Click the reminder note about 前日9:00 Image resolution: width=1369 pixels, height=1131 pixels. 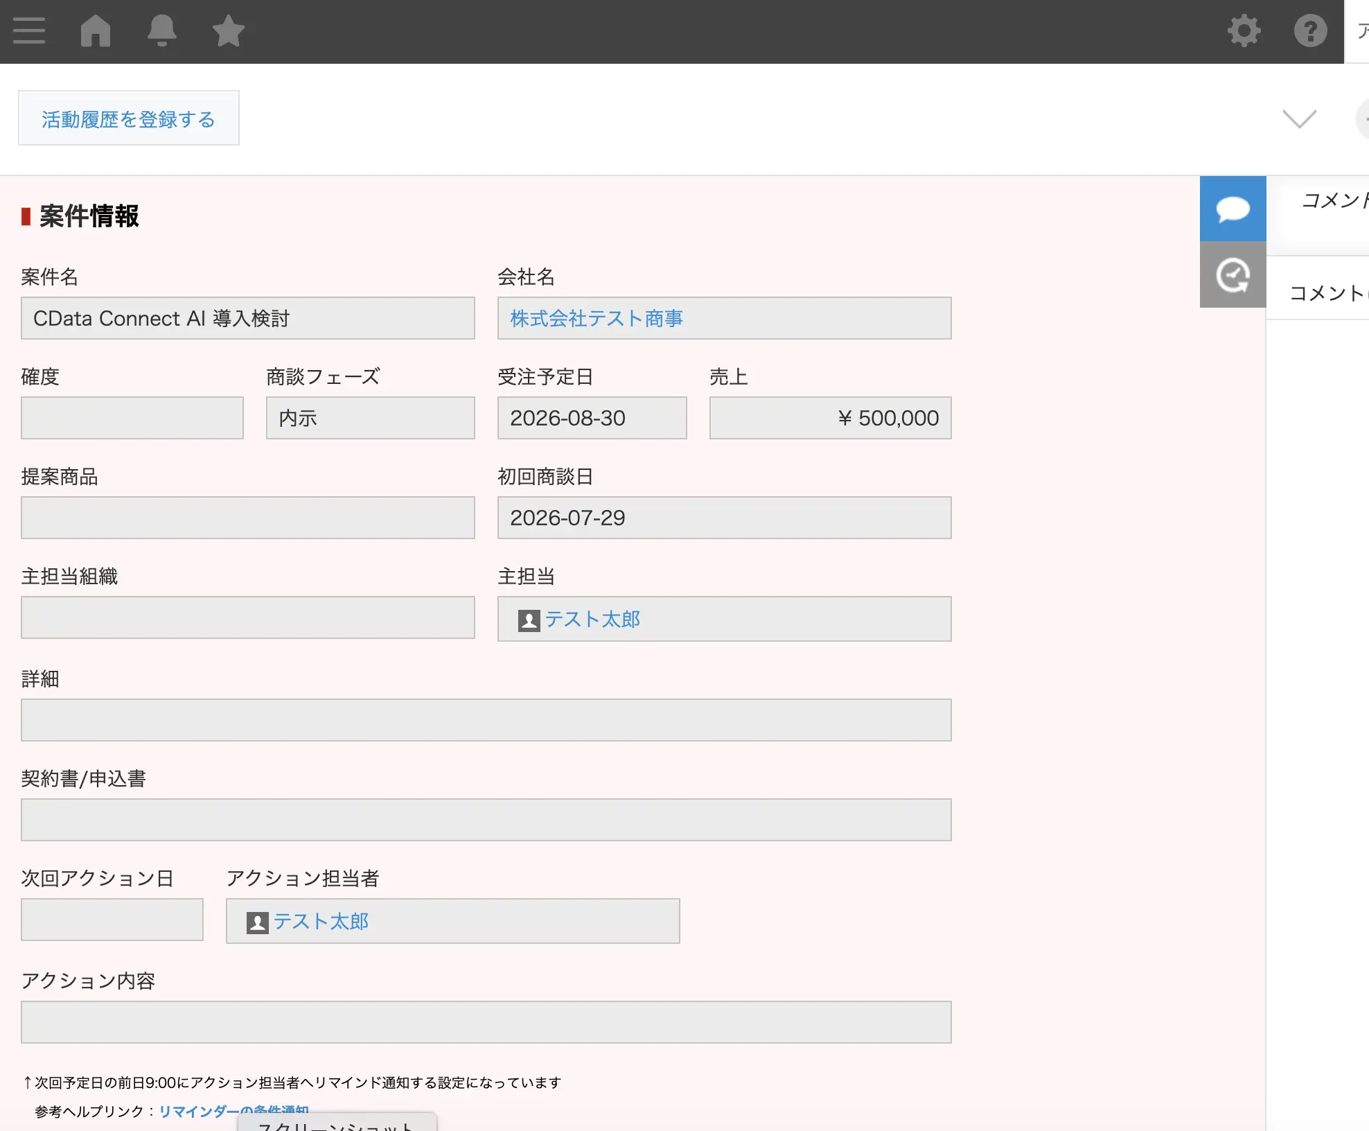click(292, 1082)
